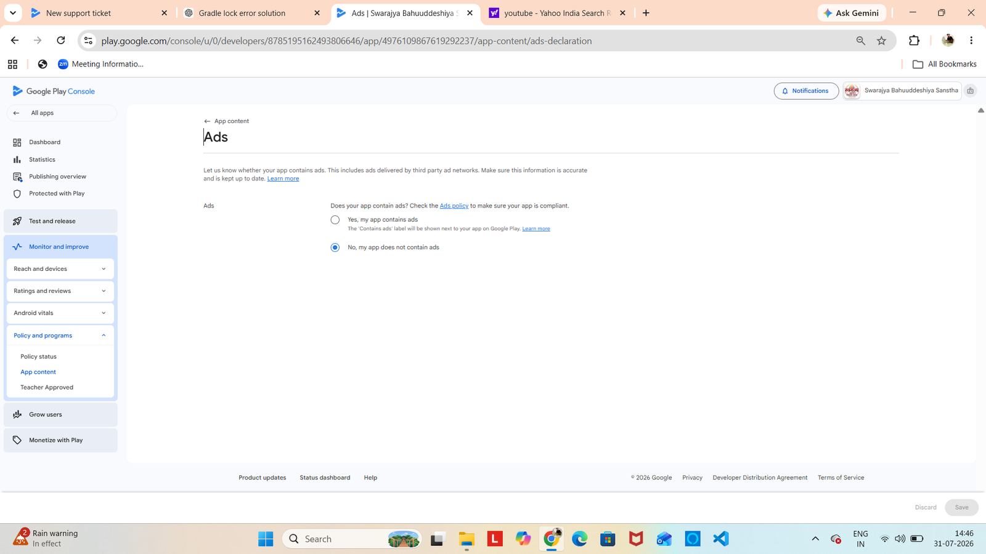Click the Windows taskbar Search box
The width and height of the screenshot is (986, 554).
click(x=352, y=539)
